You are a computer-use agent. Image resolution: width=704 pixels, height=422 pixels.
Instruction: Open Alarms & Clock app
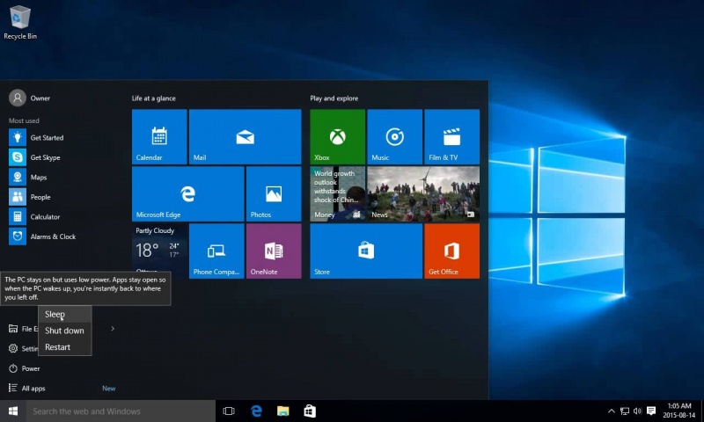pyautogui.click(x=42, y=236)
